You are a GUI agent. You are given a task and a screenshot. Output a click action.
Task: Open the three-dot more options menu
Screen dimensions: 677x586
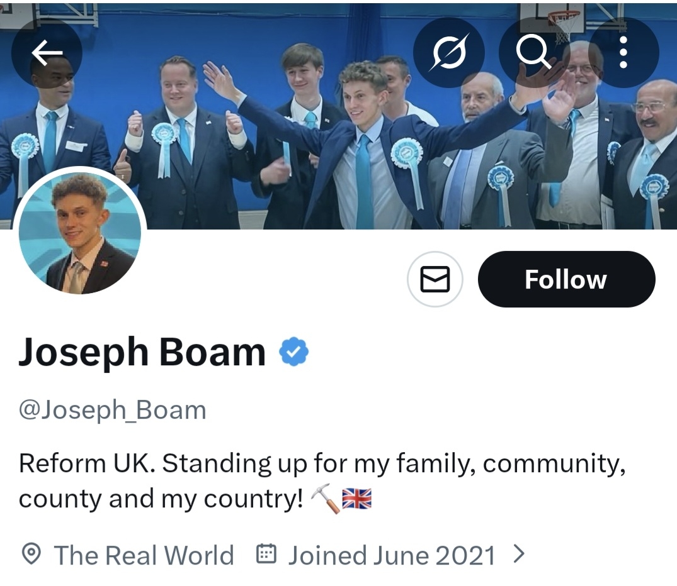click(x=623, y=53)
